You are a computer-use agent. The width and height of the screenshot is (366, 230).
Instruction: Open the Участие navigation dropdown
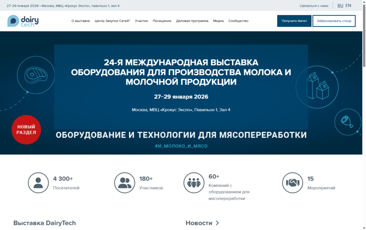coord(142,21)
